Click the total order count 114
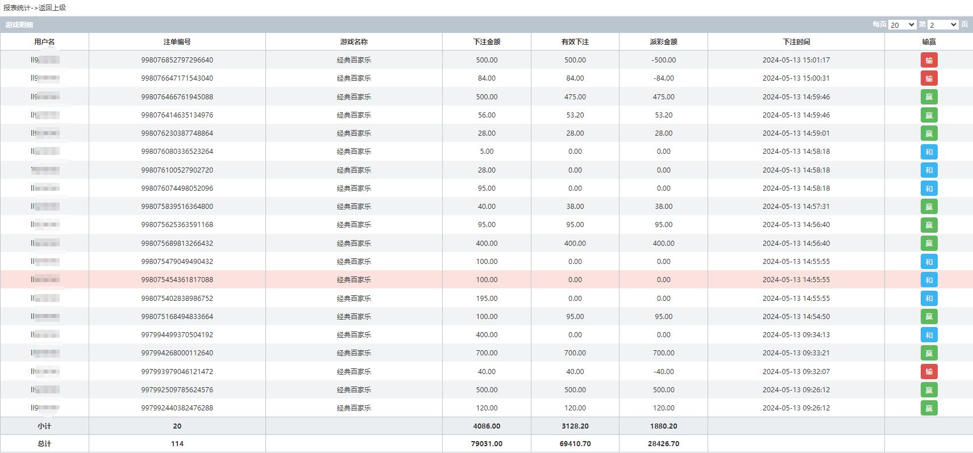 click(177, 444)
